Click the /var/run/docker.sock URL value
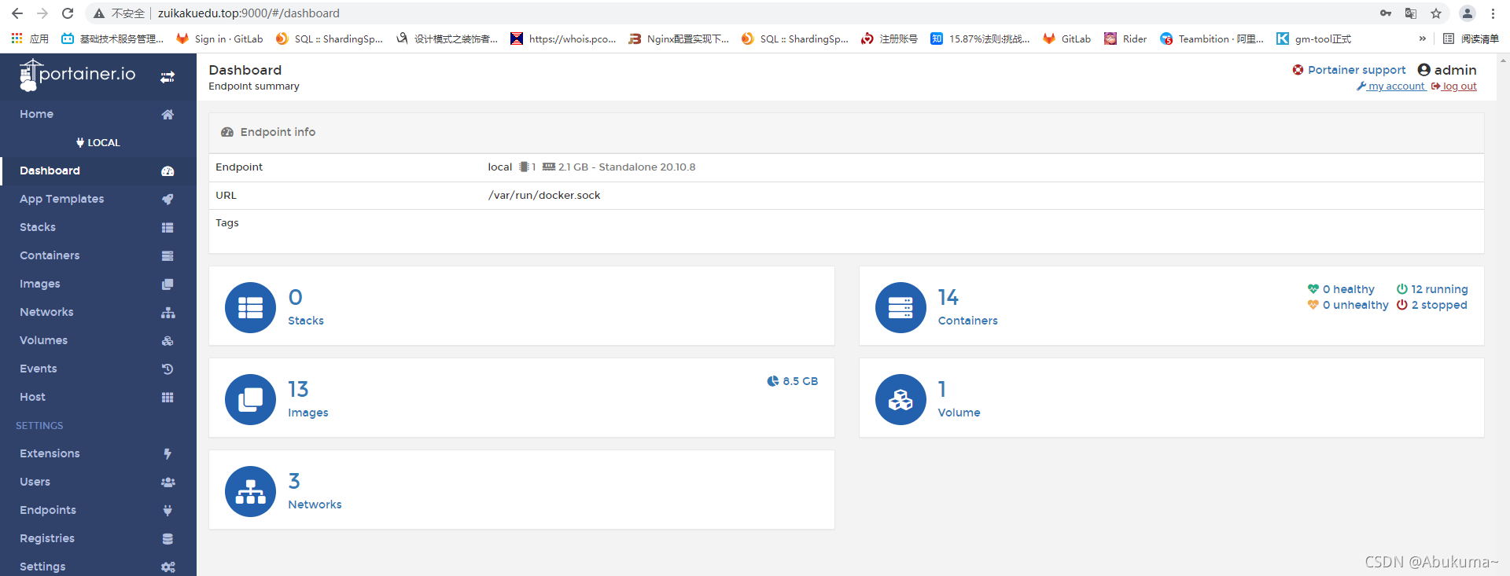This screenshot has width=1510, height=576. pyautogui.click(x=544, y=195)
